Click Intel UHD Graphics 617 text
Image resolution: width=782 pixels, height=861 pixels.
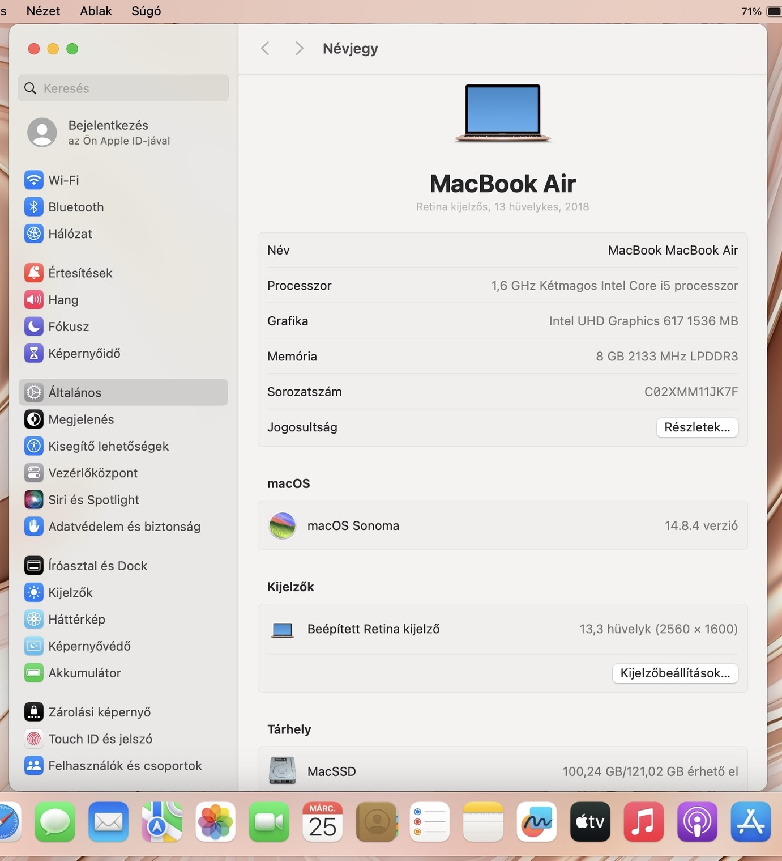[643, 321]
